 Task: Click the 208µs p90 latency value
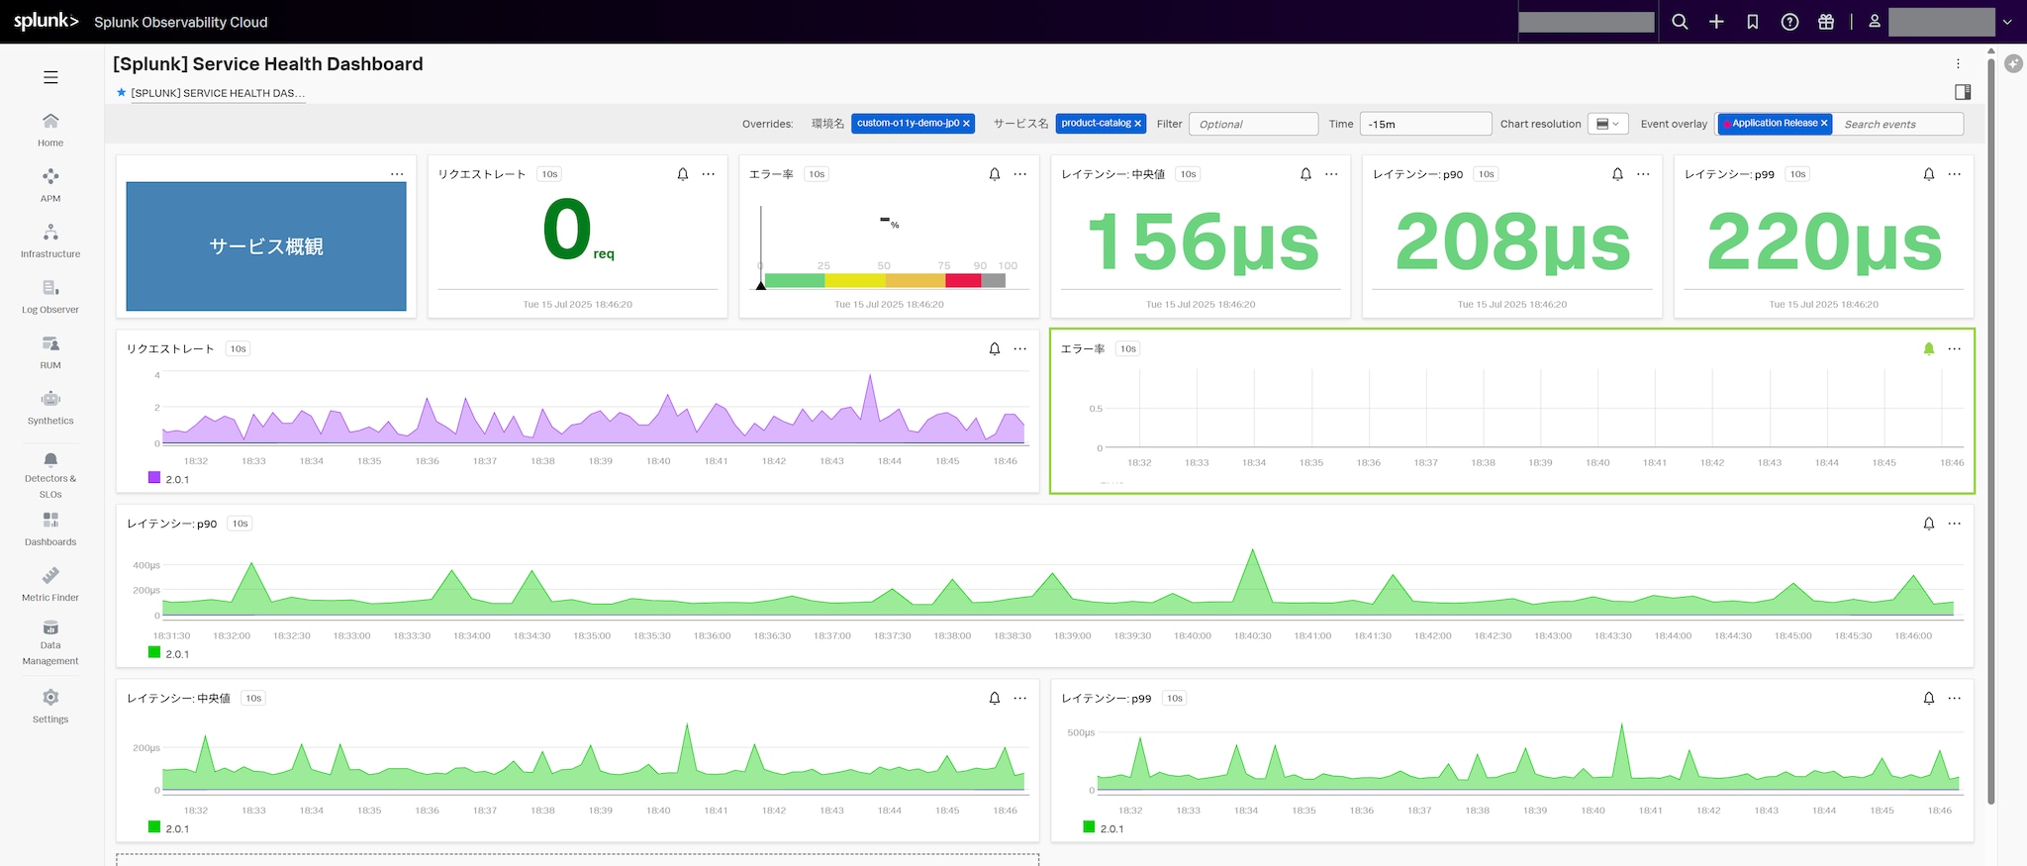[1512, 243]
